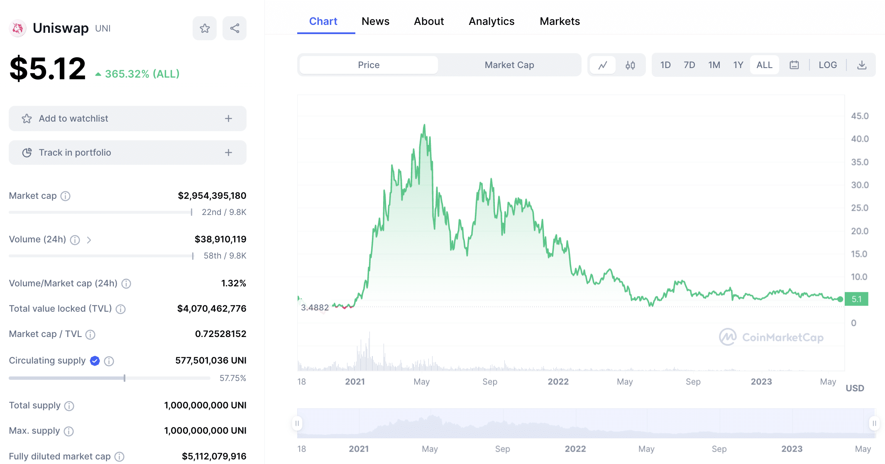Image resolution: width=885 pixels, height=464 pixels.
Task: Select the Market Cap toggle
Action: point(509,65)
